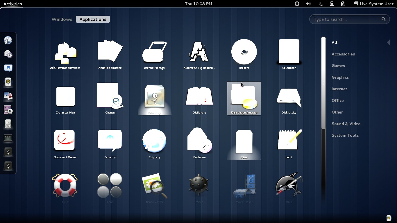Show only Sound & Video apps

coord(346,124)
